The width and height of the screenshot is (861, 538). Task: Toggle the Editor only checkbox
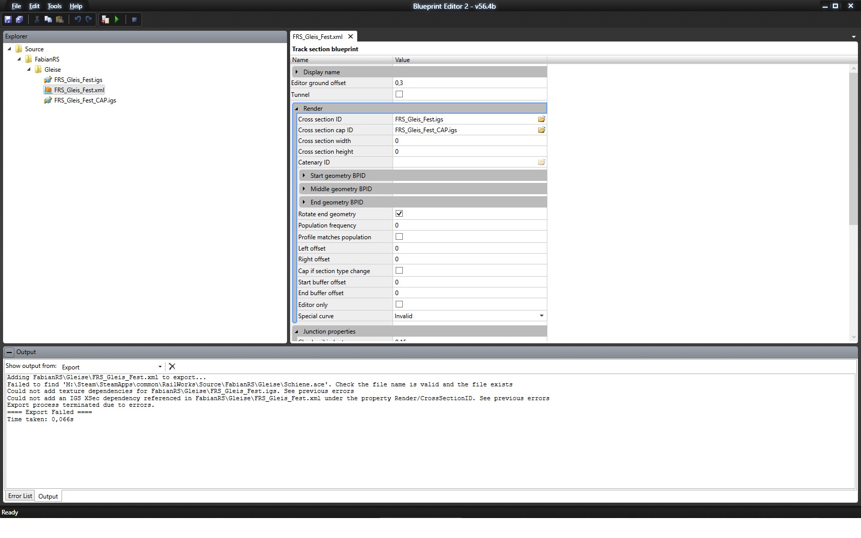point(399,304)
